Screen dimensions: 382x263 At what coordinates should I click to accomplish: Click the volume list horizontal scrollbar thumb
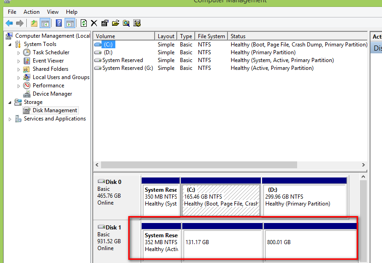pos(199,165)
